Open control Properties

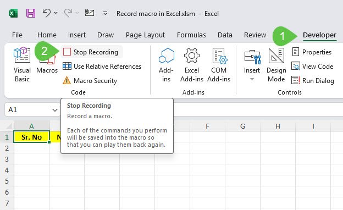[312, 52]
